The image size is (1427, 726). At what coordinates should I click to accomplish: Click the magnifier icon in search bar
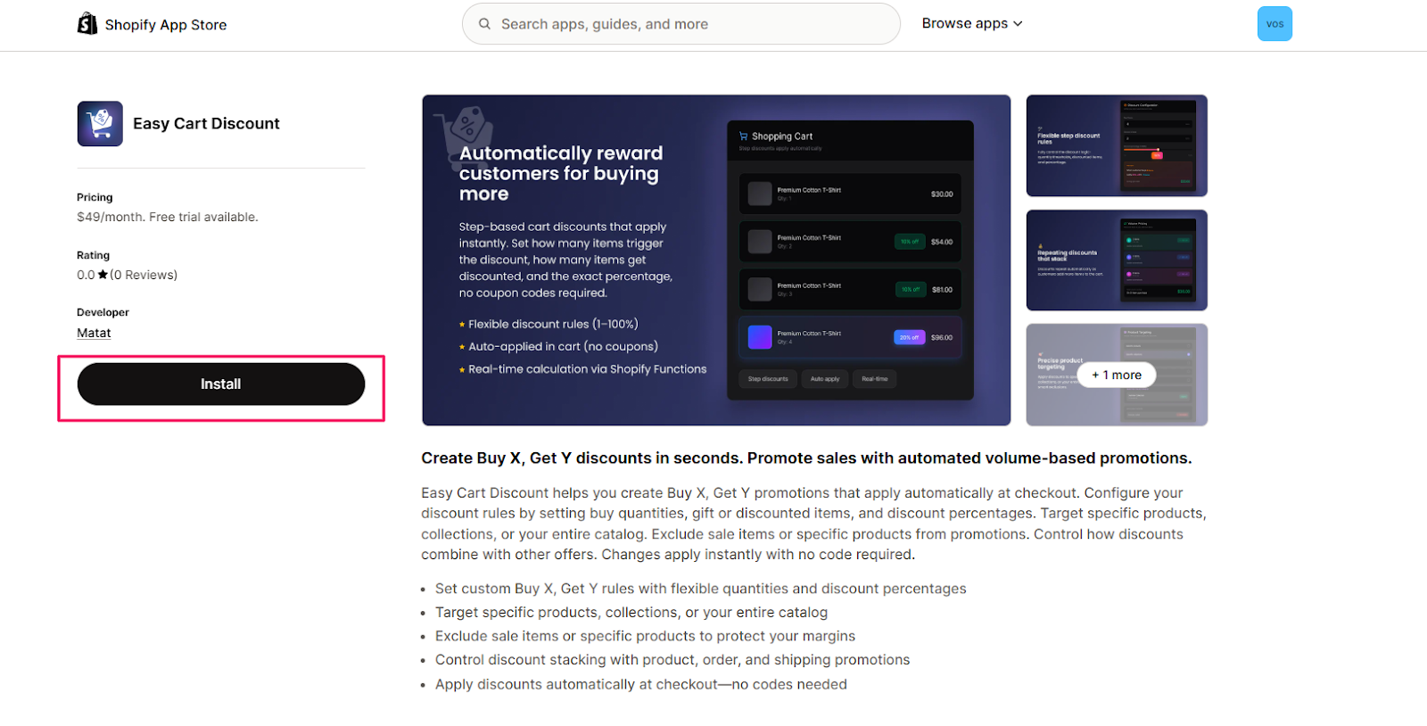click(484, 24)
